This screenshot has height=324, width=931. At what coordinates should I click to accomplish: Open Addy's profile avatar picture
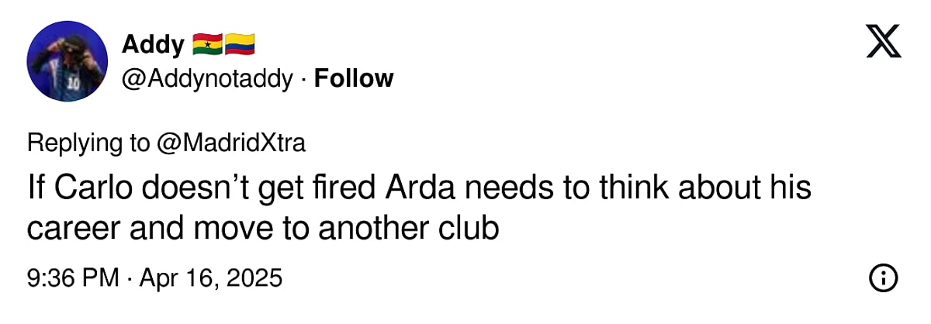(67, 61)
